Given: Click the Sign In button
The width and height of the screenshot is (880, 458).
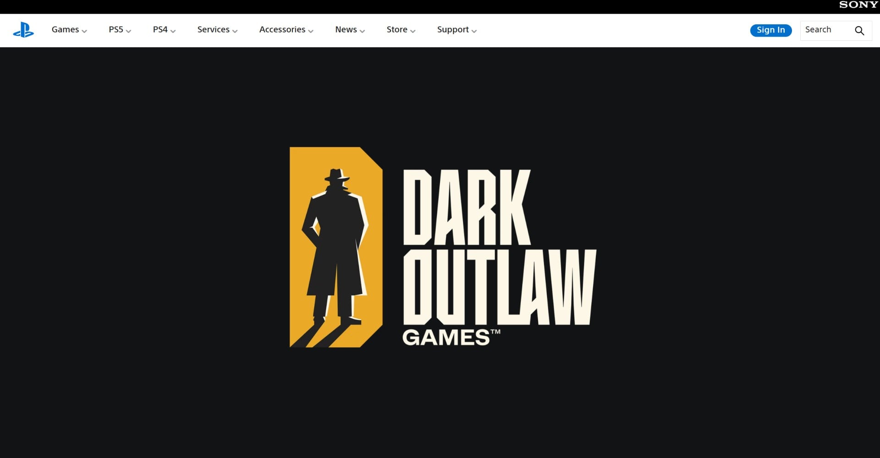Looking at the screenshot, I should 771,30.
